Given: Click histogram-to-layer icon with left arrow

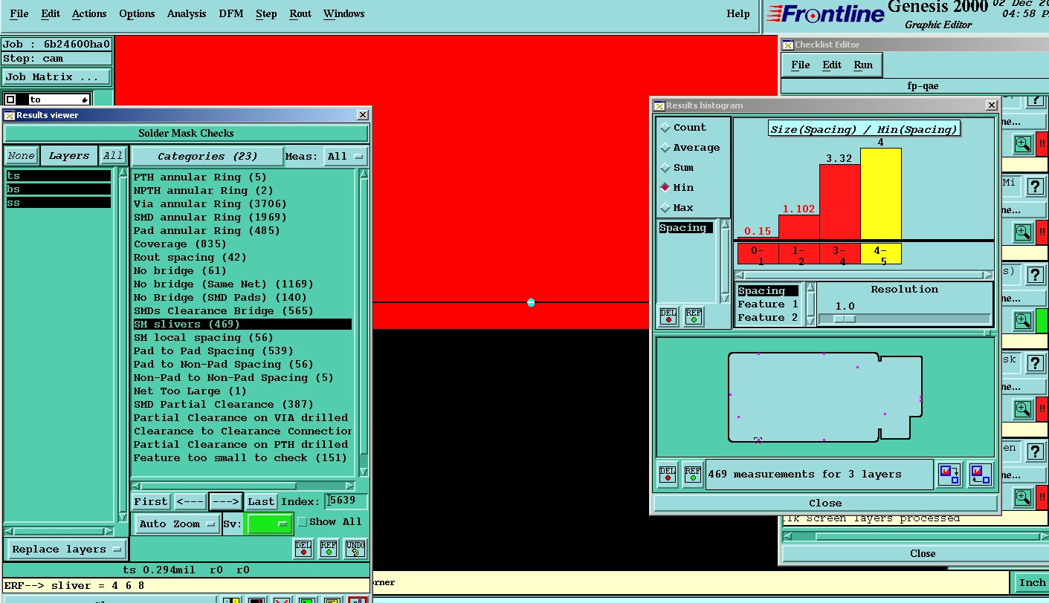Looking at the screenshot, I should 980,474.
